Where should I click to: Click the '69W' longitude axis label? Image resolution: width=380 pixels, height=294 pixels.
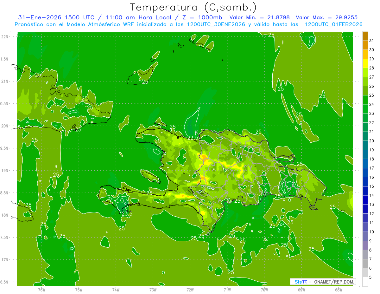[301, 290]
